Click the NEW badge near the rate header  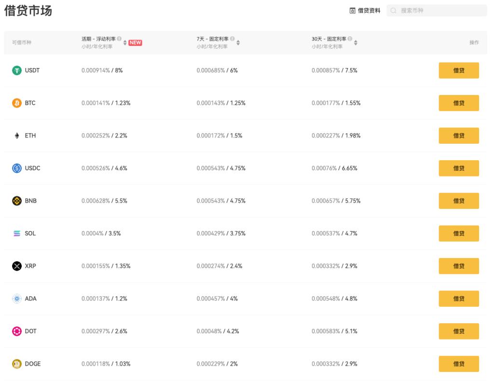136,42
